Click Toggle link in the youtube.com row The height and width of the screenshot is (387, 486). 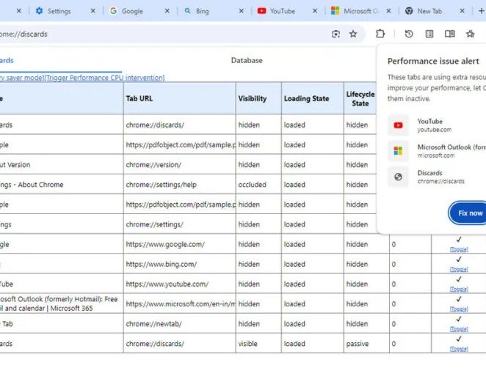click(459, 290)
